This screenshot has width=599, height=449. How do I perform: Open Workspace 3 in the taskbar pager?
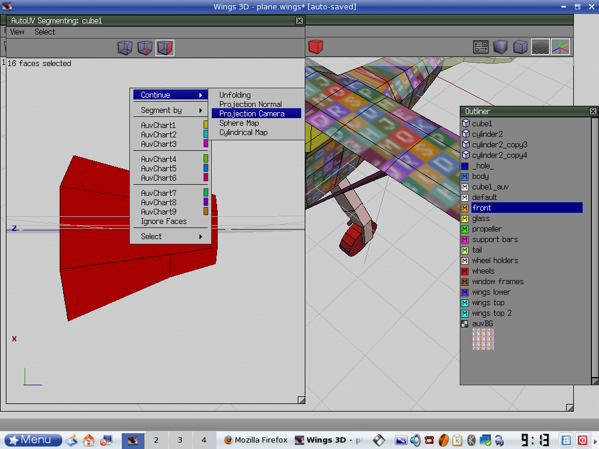(180, 440)
